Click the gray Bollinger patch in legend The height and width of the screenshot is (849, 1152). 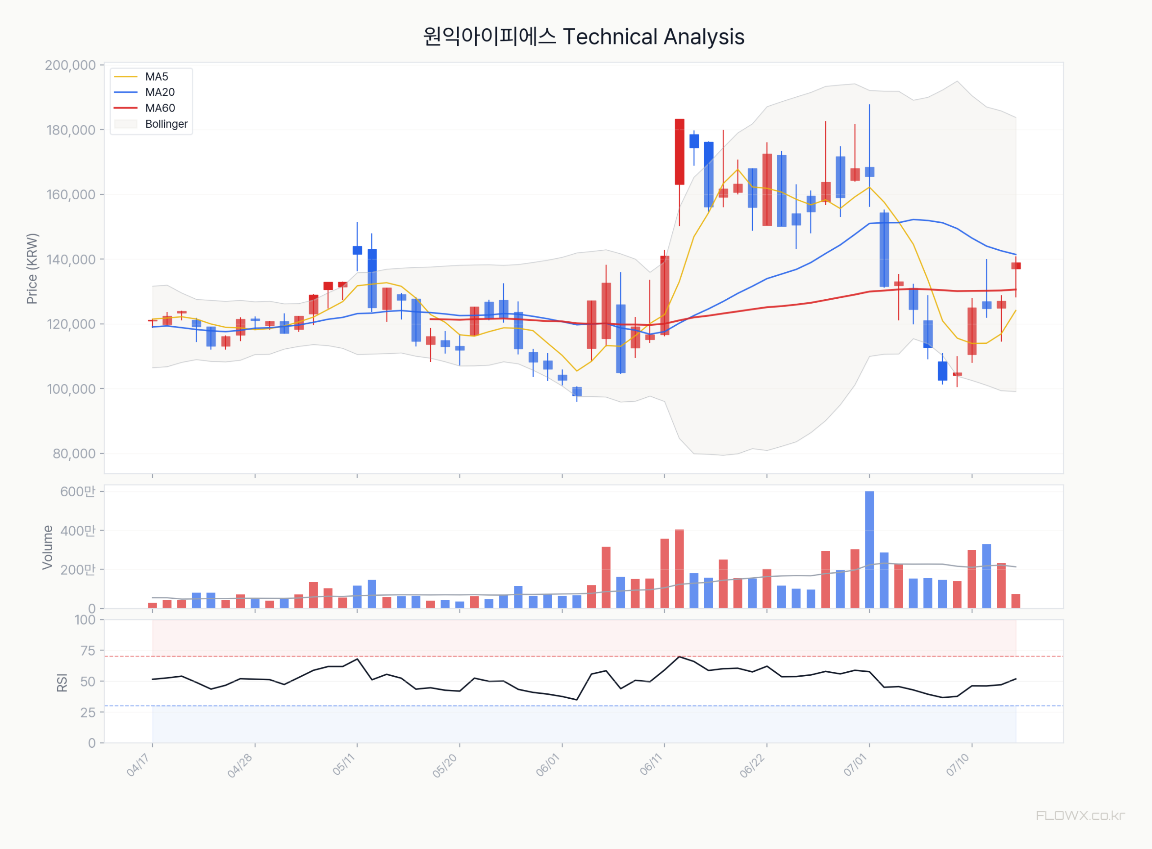pos(126,124)
